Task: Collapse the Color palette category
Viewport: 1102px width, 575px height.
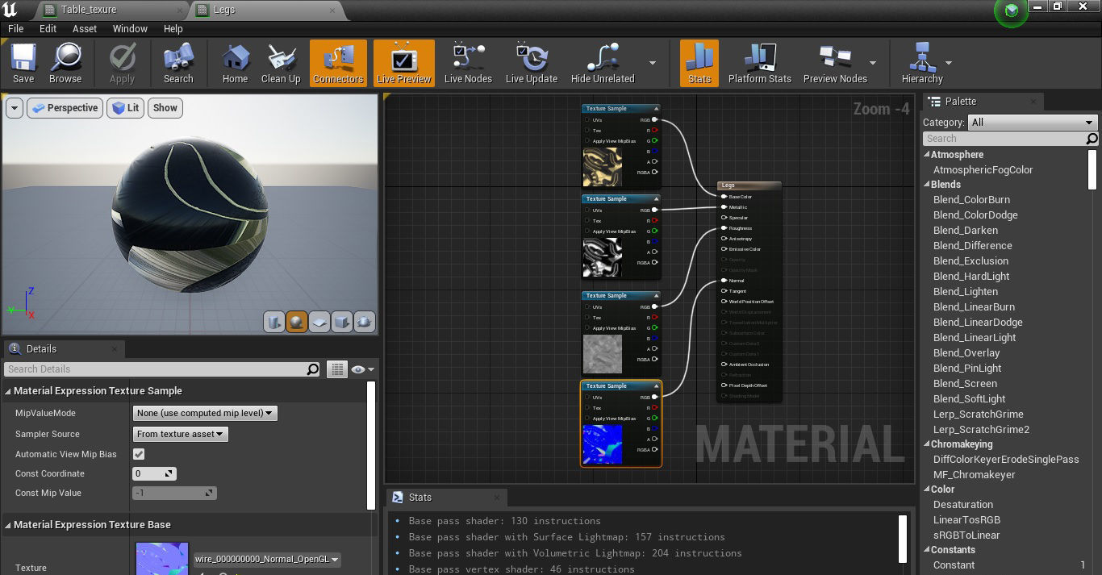Action: pos(926,490)
